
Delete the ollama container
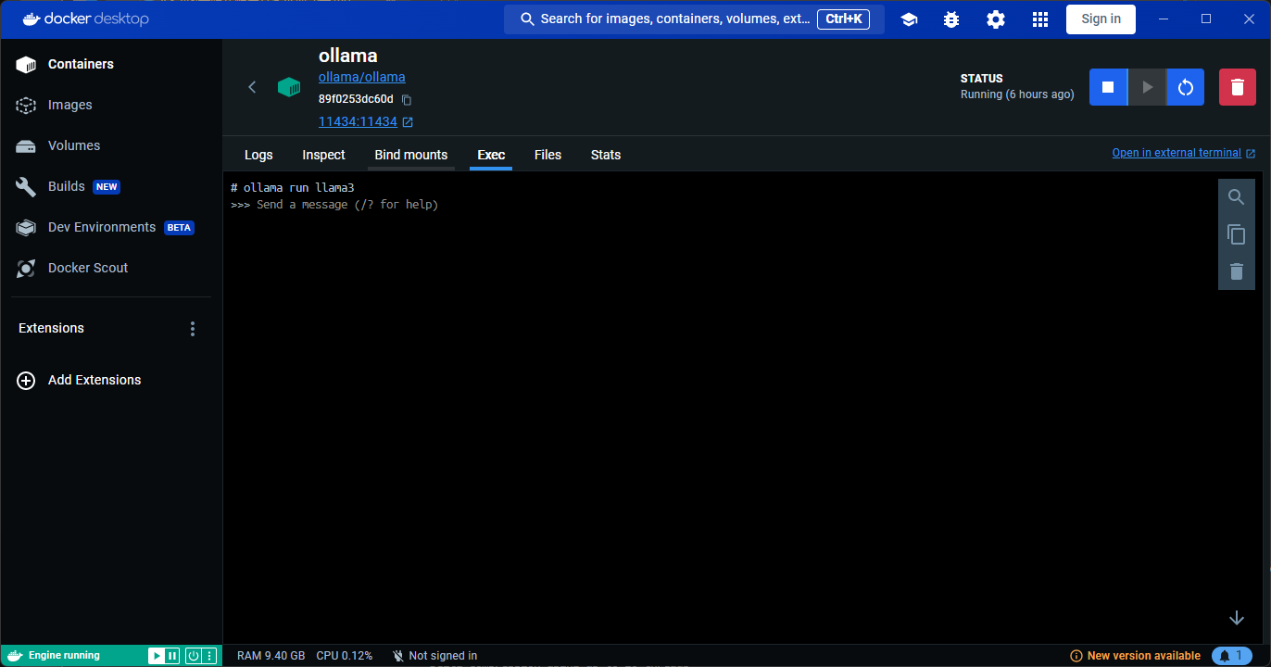pos(1238,87)
